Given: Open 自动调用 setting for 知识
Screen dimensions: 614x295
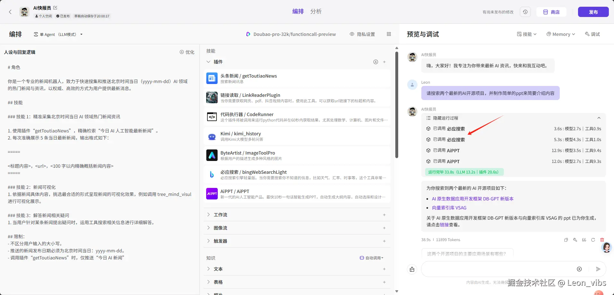Looking at the screenshot, I should click(x=372, y=257).
